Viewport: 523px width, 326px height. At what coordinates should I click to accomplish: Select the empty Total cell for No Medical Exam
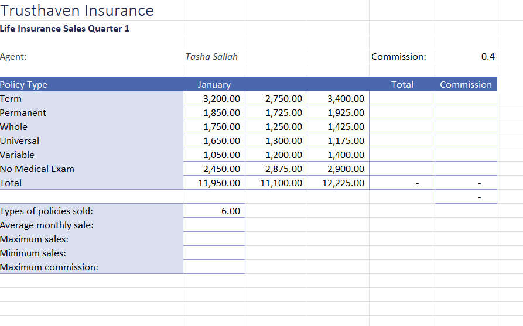click(402, 169)
